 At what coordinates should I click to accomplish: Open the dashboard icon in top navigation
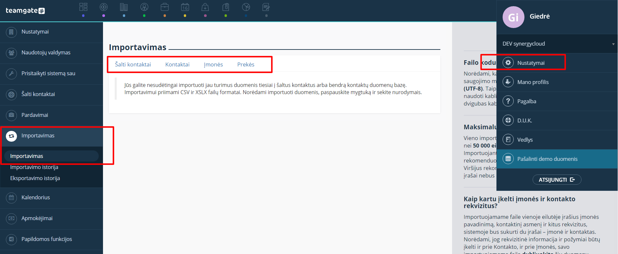tap(83, 7)
